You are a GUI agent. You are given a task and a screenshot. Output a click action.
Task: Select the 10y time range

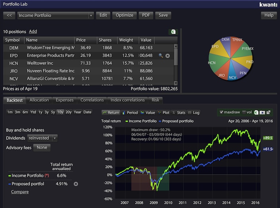pos(60,112)
